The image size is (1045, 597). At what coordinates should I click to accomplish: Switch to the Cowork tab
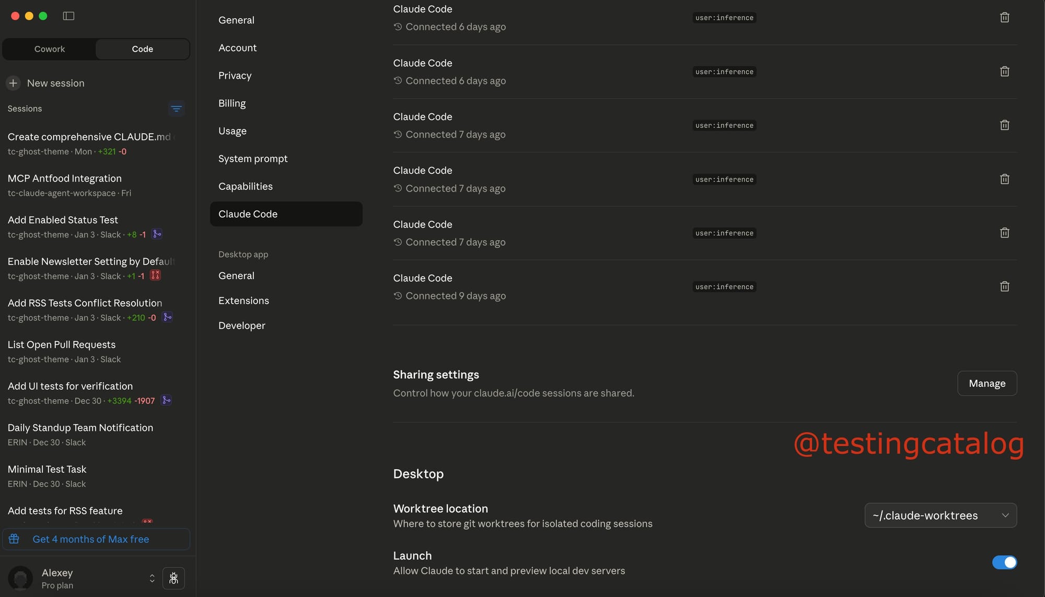(x=50, y=49)
